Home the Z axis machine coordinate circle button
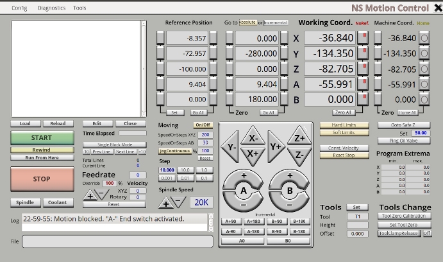 [x=424, y=69]
